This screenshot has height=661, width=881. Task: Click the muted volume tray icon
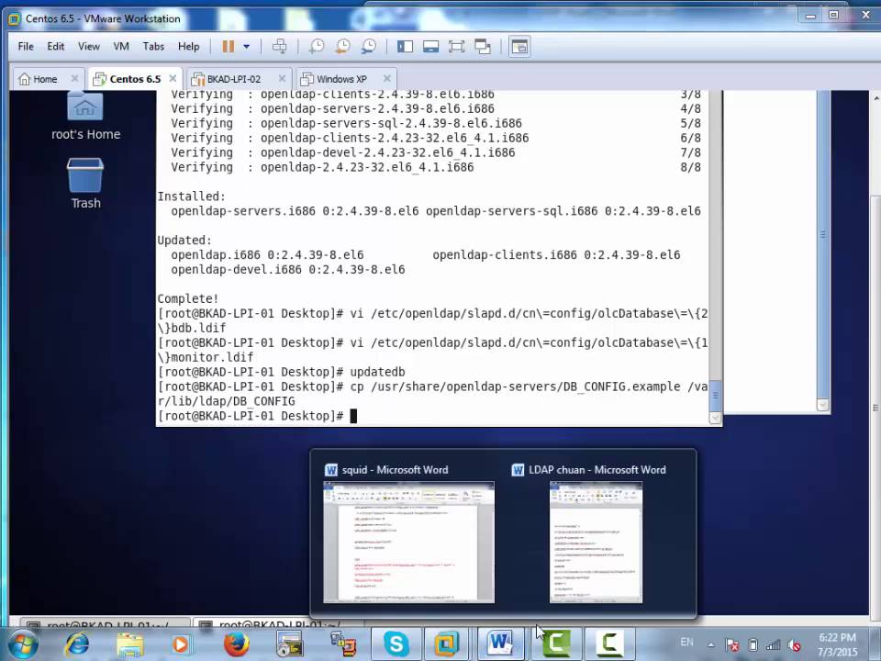tap(794, 645)
